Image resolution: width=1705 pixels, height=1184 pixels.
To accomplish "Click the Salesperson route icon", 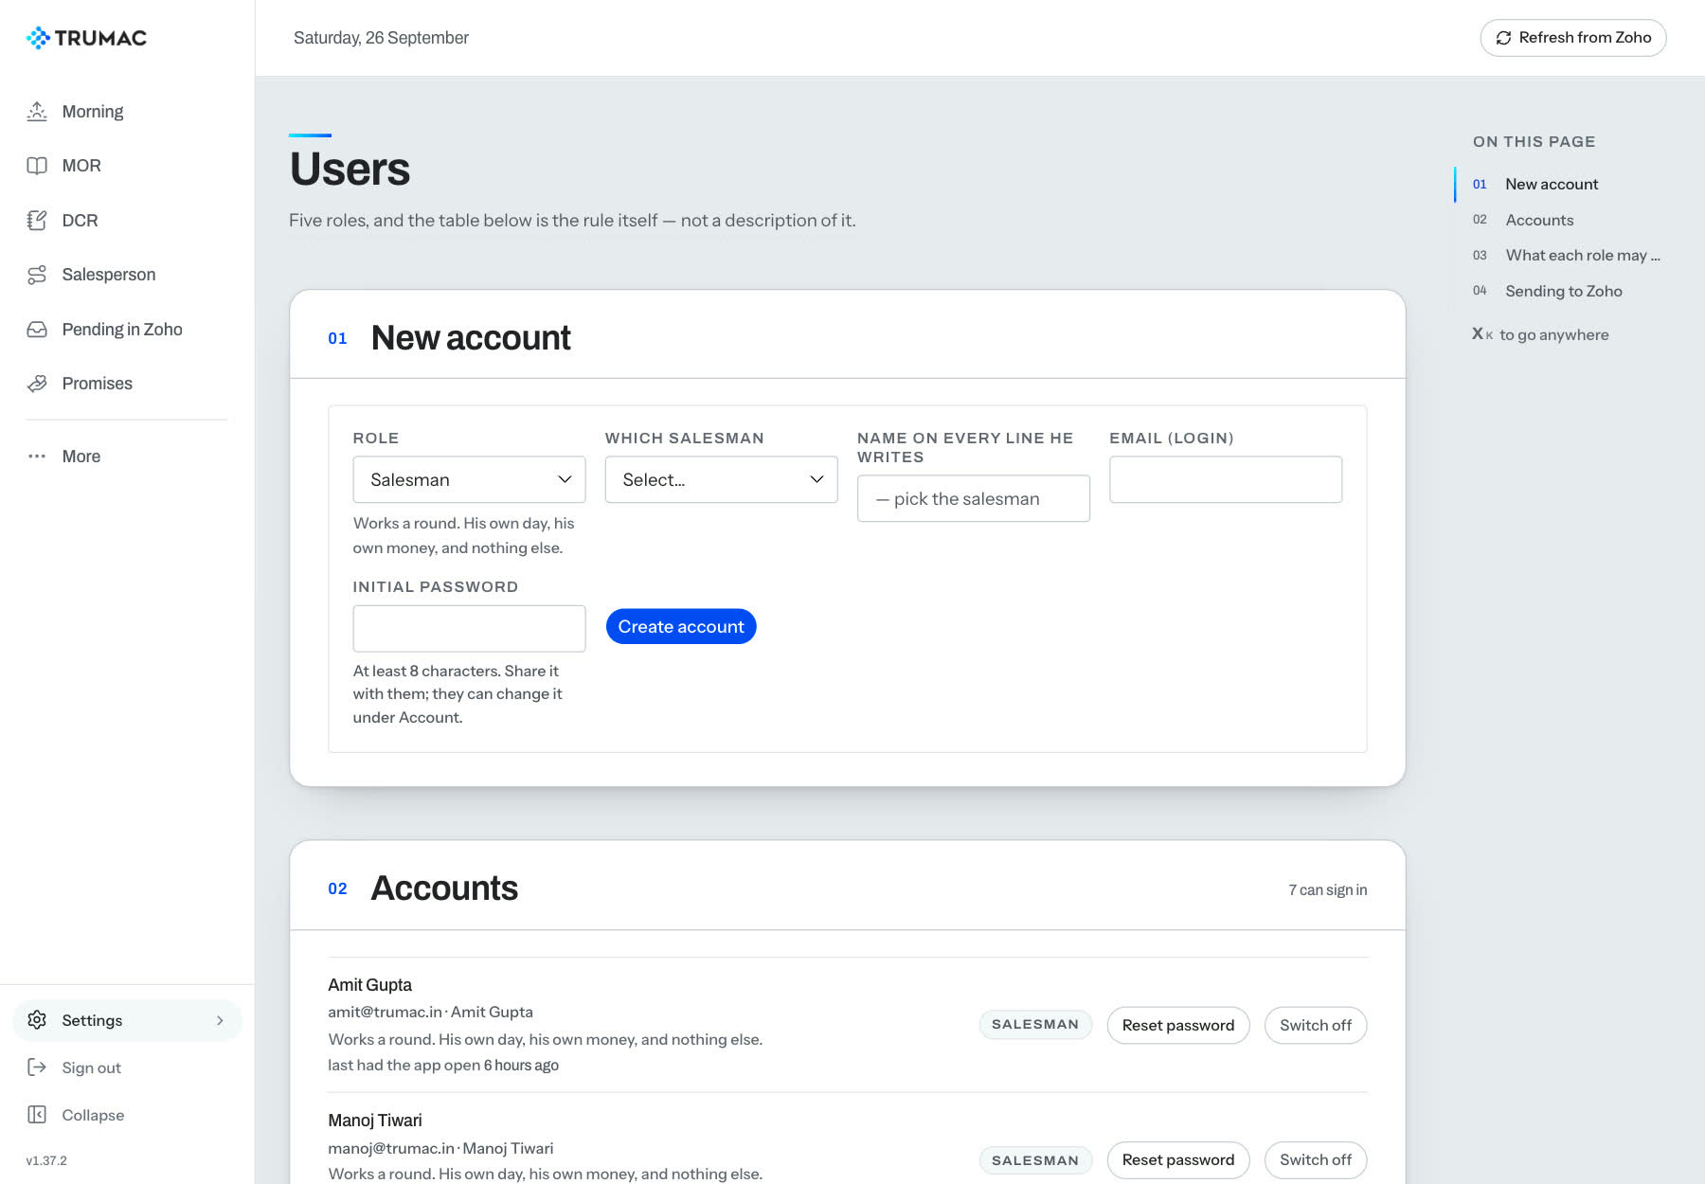I will [x=37, y=275].
